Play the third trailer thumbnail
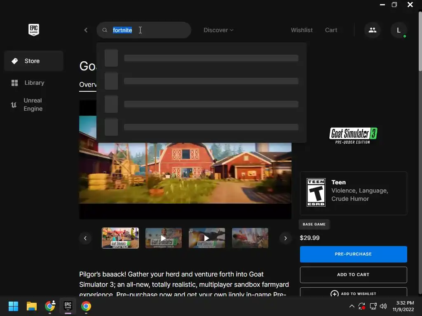The image size is (422, 316). [x=207, y=238]
